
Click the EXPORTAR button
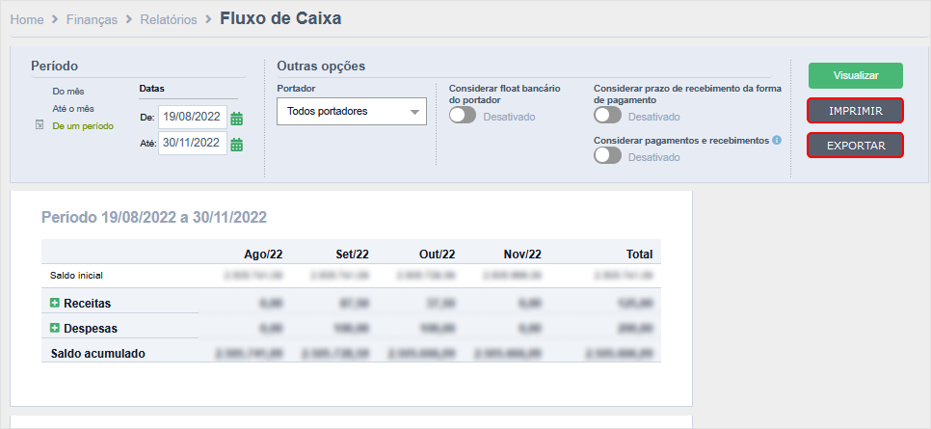856,145
